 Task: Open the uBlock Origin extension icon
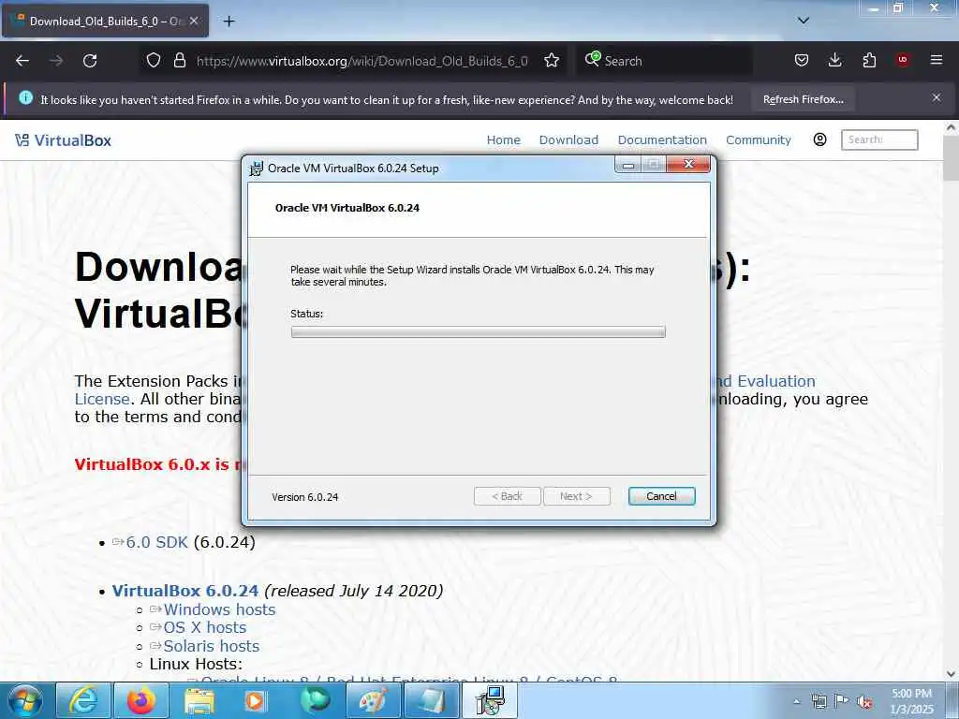click(902, 60)
